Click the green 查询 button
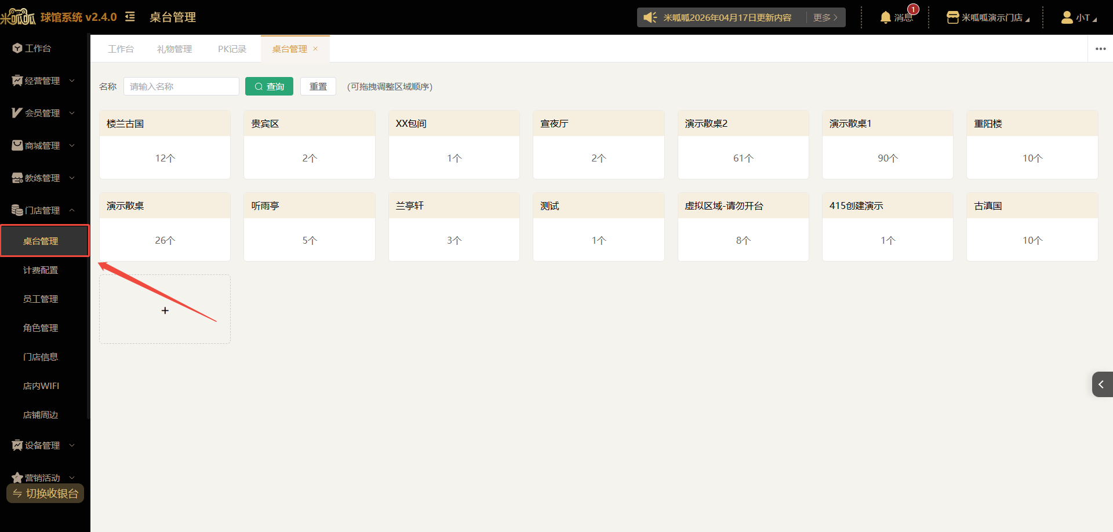This screenshot has width=1113, height=532. tap(269, 86)
